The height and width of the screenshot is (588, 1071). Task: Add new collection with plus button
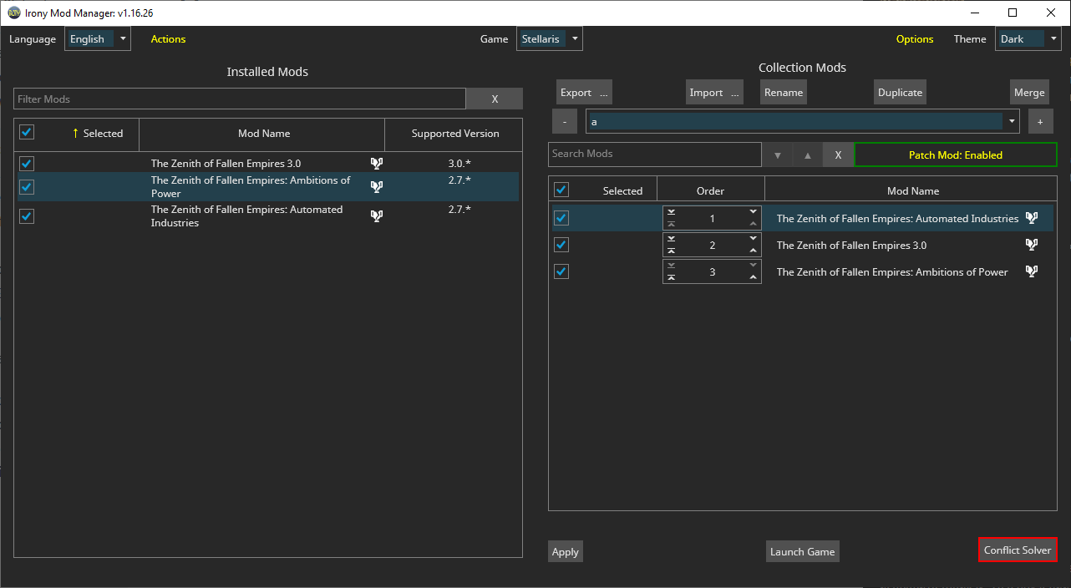pos(1040,121)
